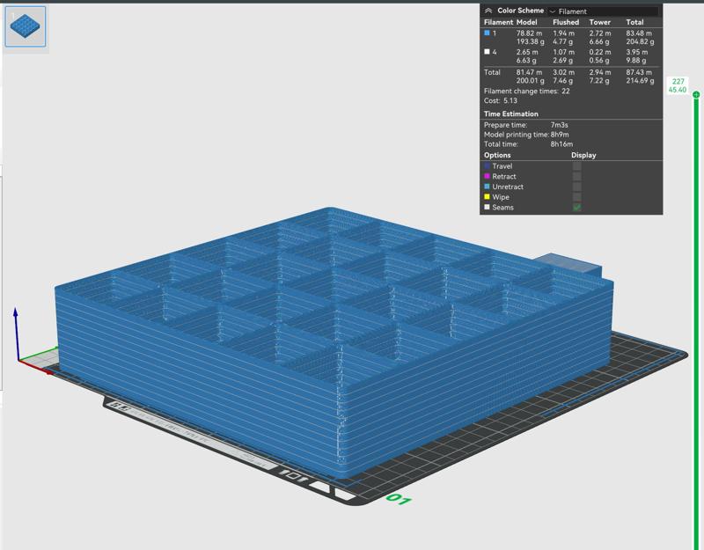Screen dimensions: 704x550
Task: Enable the Unretract display checkbox
Action: point(577,186)
